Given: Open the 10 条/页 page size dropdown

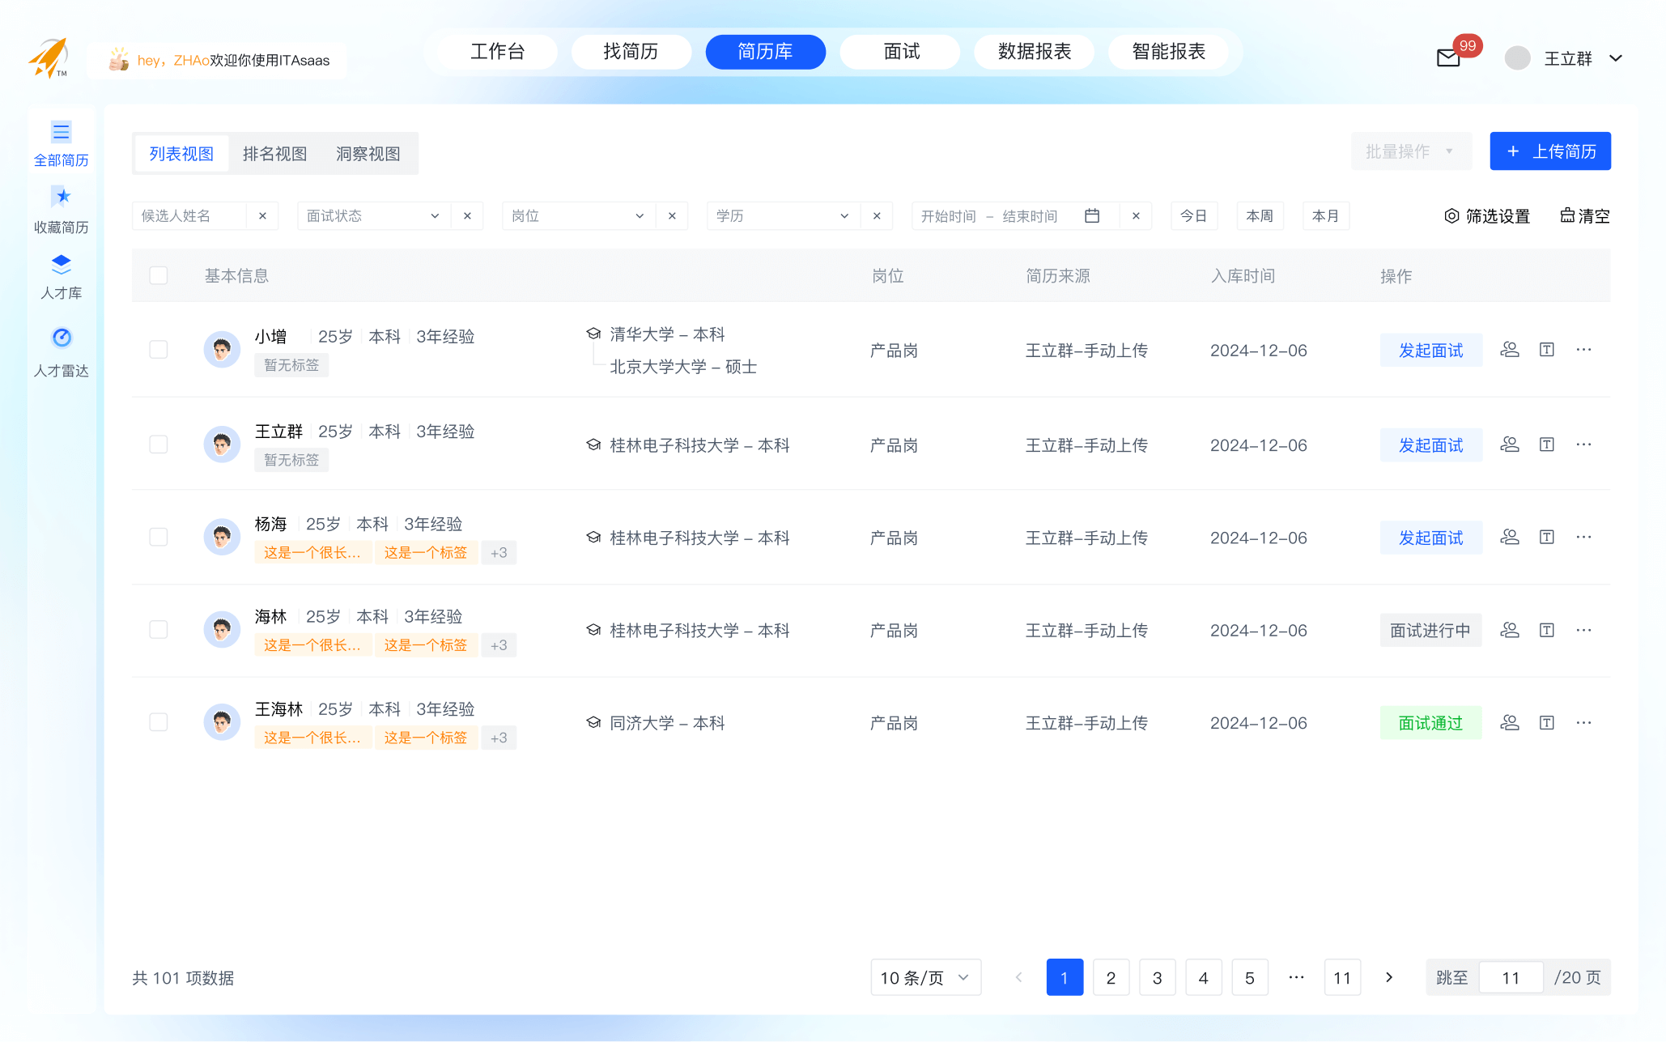Looking at the screenshot, I should coord(925,977).
